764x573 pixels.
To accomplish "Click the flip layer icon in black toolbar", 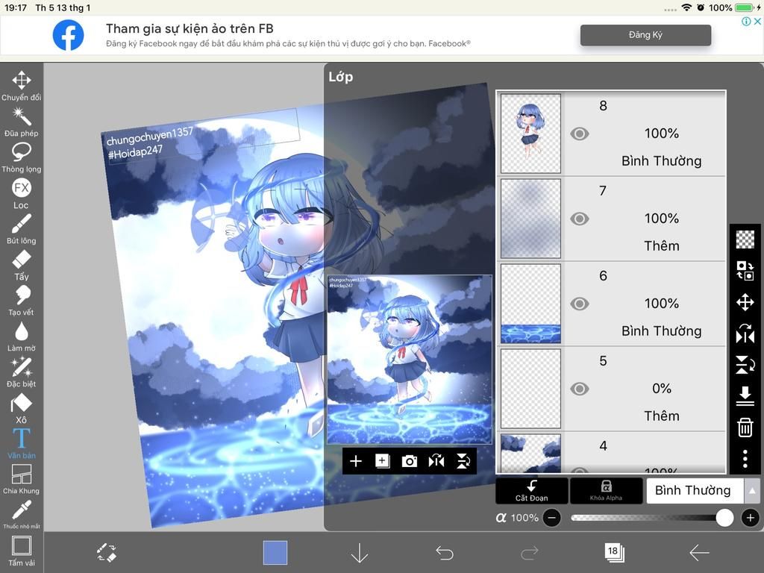I will coord(436,461).
